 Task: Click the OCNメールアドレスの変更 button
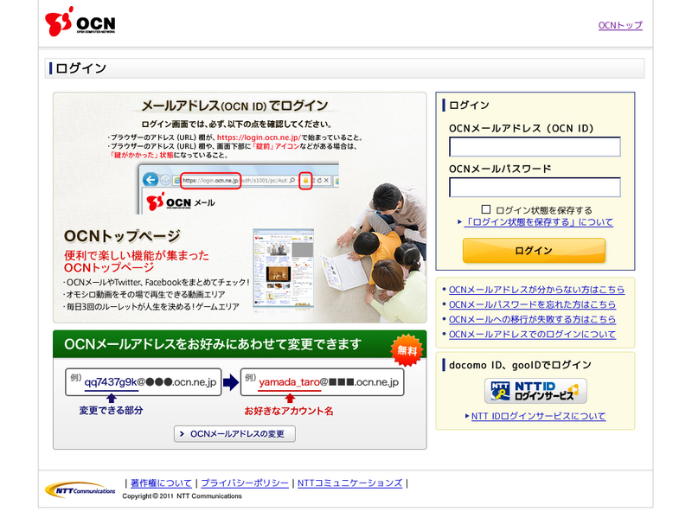[x=234, y=433]
